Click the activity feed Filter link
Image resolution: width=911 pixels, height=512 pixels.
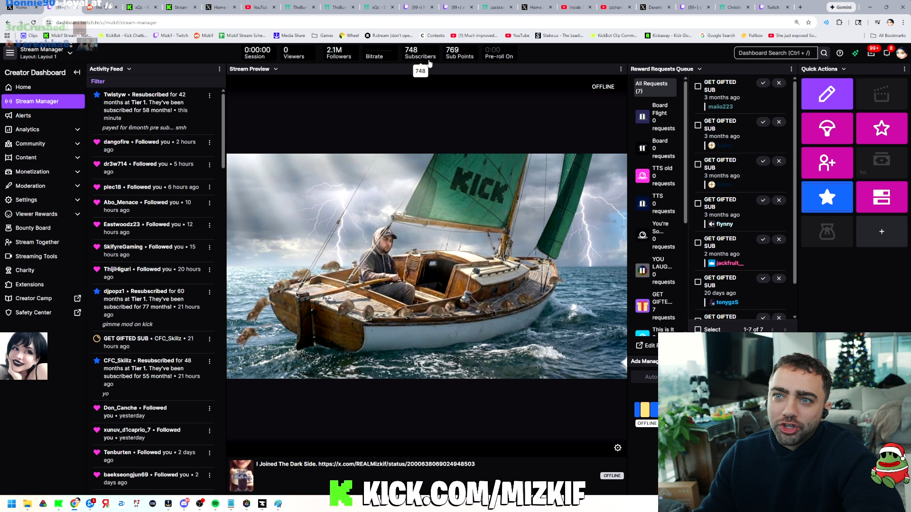[98, 81]
